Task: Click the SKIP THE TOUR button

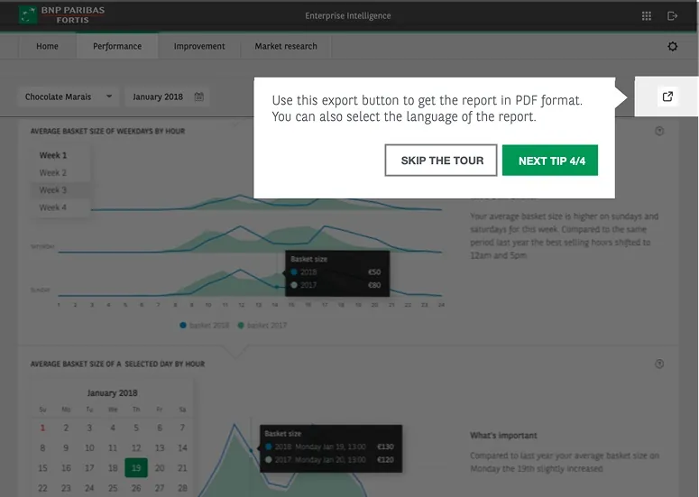Action: [441, 161]
